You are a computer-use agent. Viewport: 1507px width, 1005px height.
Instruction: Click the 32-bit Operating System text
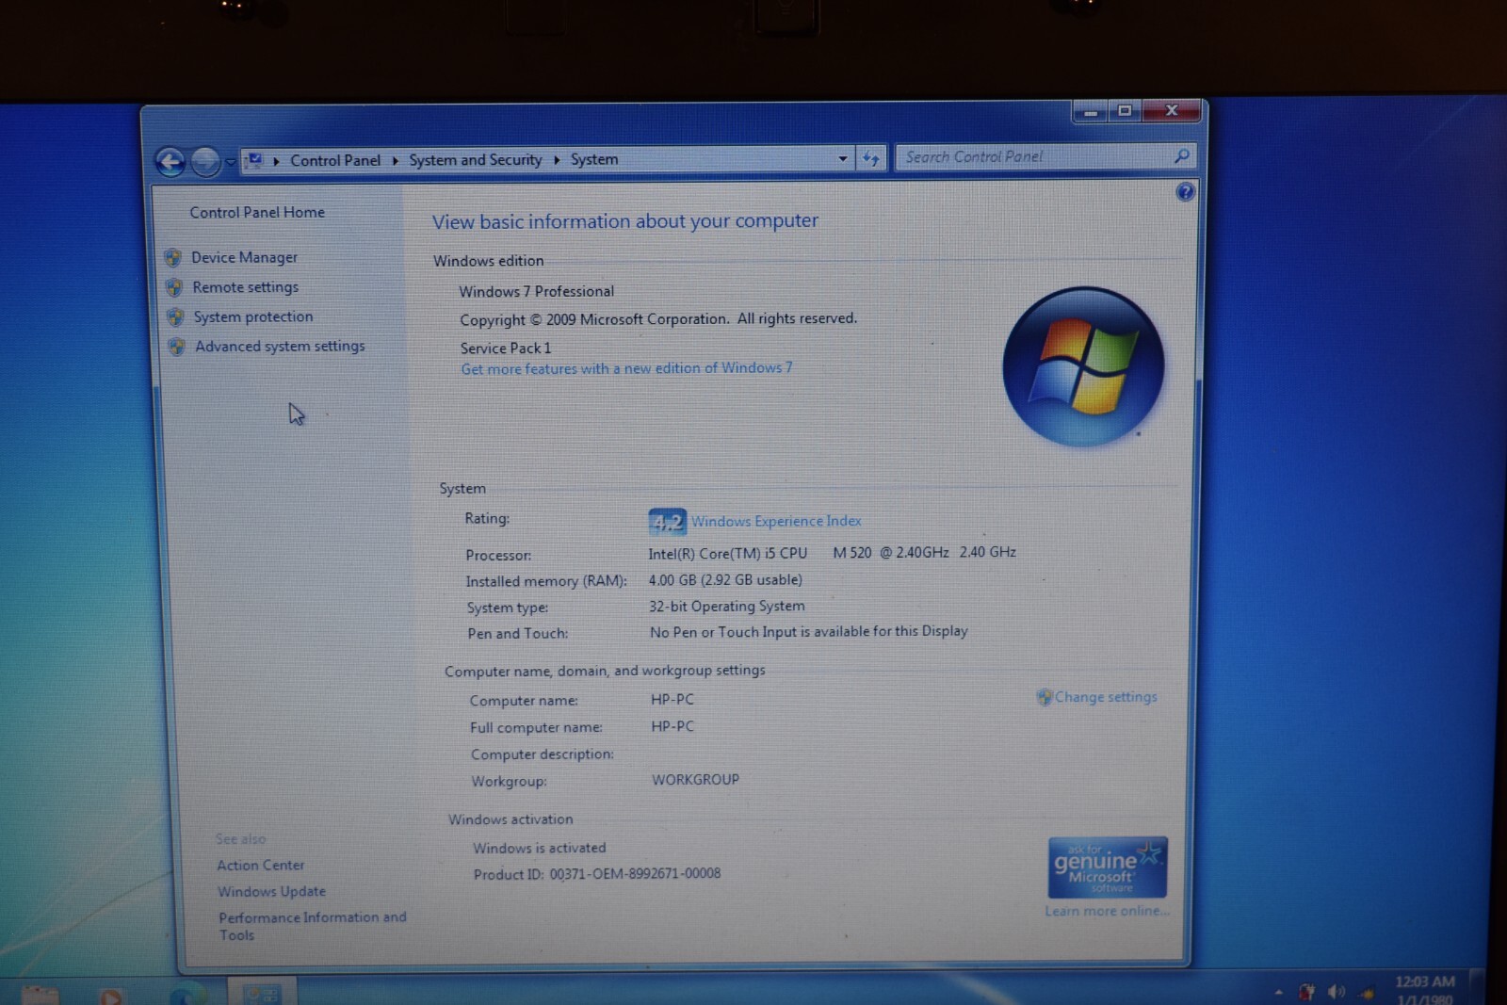click(726, 606)
